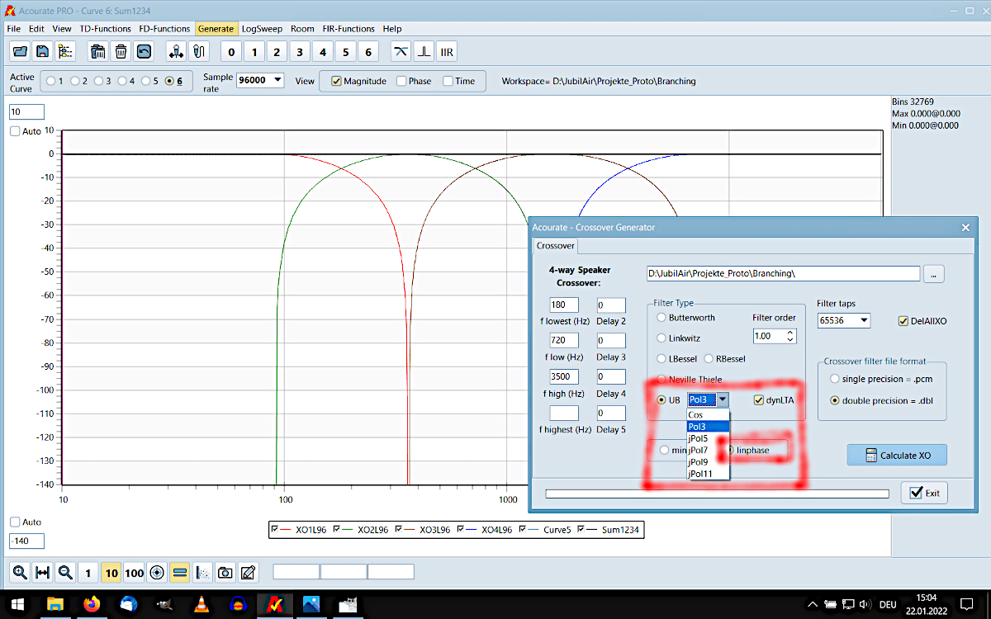Open the LogSweep menu
Image resolution: width=991 pixels, height=619 pixels.
[261, 29]
